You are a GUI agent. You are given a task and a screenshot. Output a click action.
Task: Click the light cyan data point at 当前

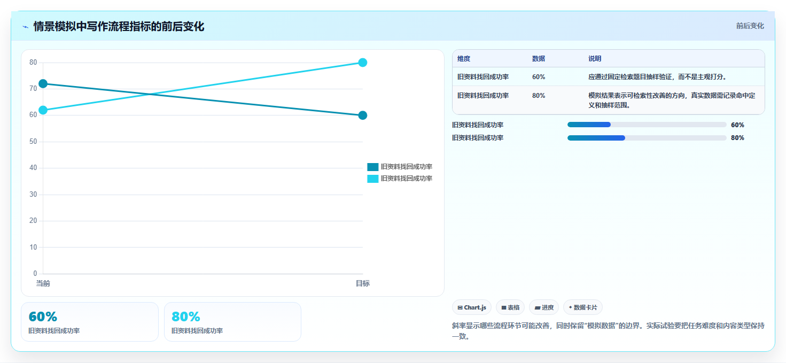43,110
